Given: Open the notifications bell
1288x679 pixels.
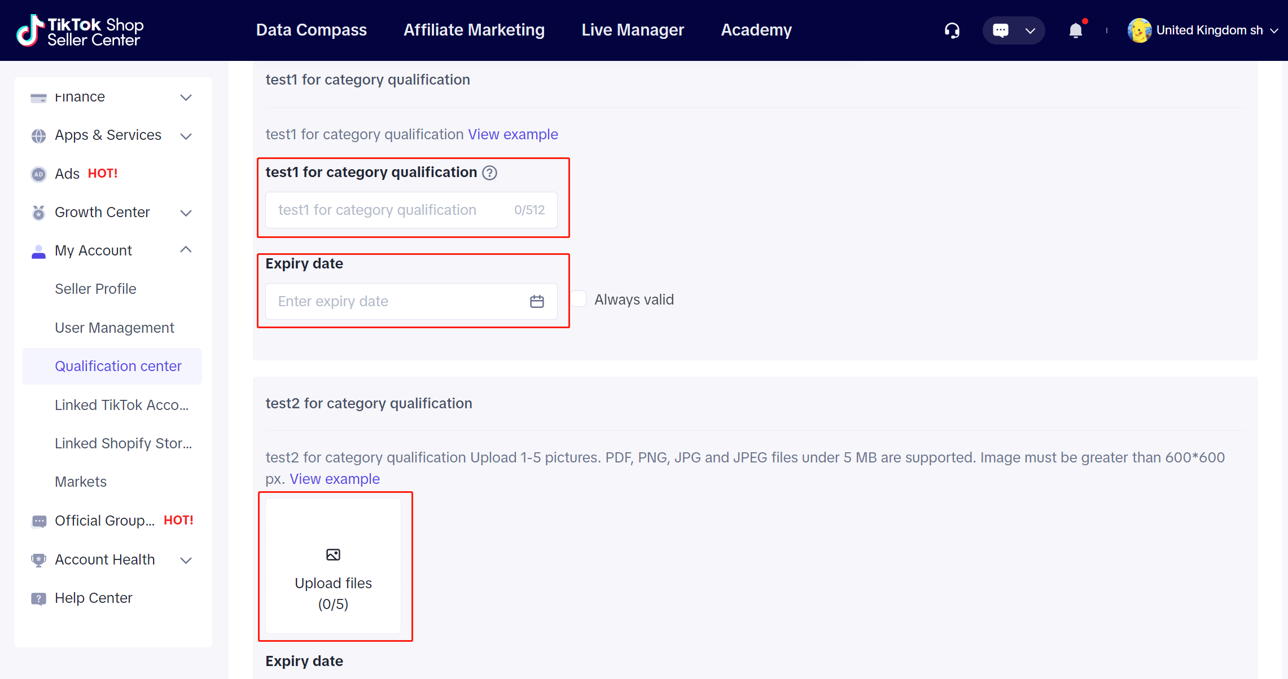Looking at the screenshot, I should point(1076,30).
